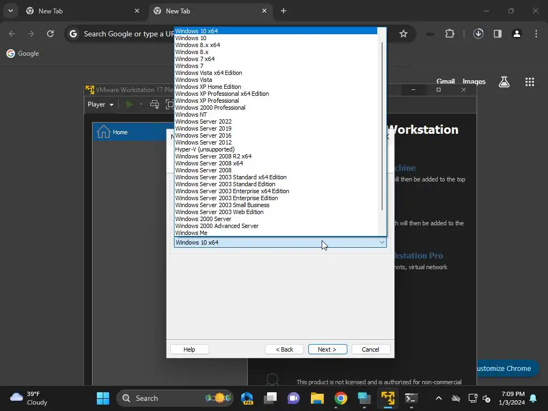
Task: Pick Windows Server 2012
Action: (276, 142)
